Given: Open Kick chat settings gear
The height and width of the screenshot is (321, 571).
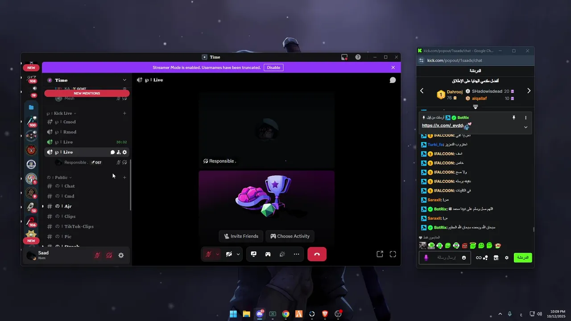Looking at the screenshot, I should tap(506, 258).
